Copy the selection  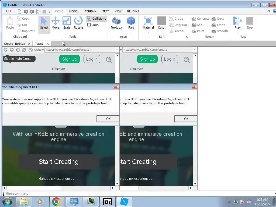point(23,19)
